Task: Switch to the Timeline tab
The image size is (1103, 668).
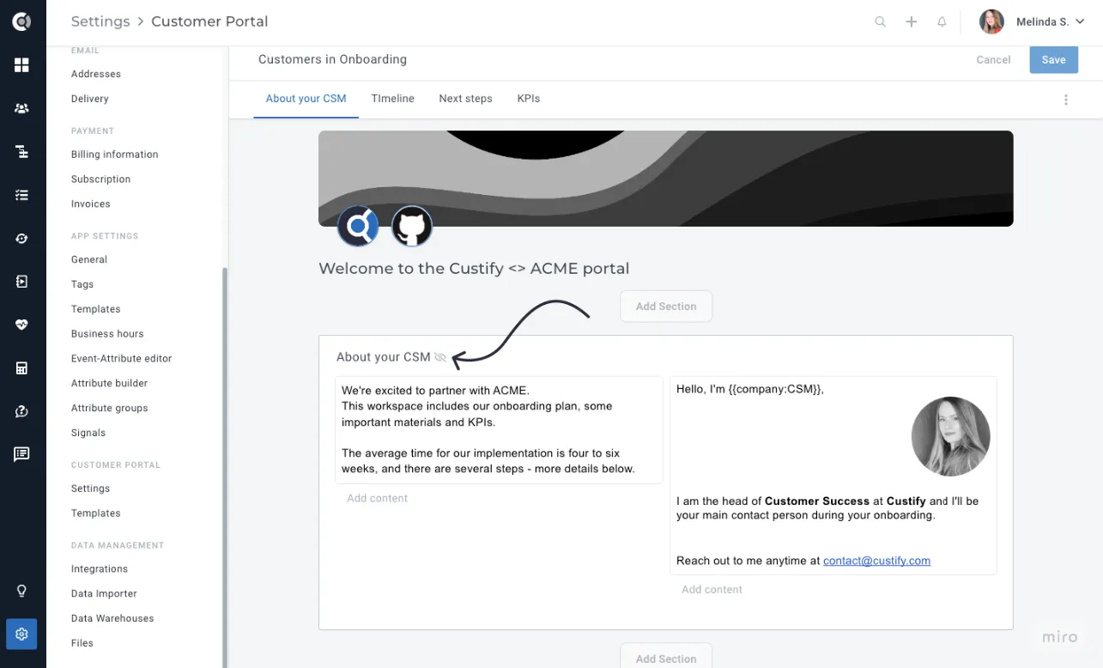Action: (393, 99)
